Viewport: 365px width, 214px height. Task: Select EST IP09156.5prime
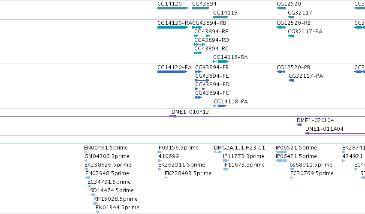(178, 148)
